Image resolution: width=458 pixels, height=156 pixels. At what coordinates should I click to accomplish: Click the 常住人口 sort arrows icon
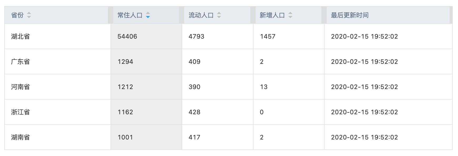[148, 15]
